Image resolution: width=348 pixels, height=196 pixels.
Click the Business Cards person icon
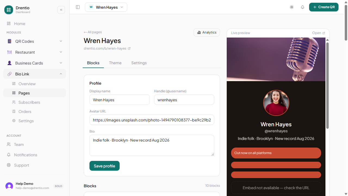point(10,63)
